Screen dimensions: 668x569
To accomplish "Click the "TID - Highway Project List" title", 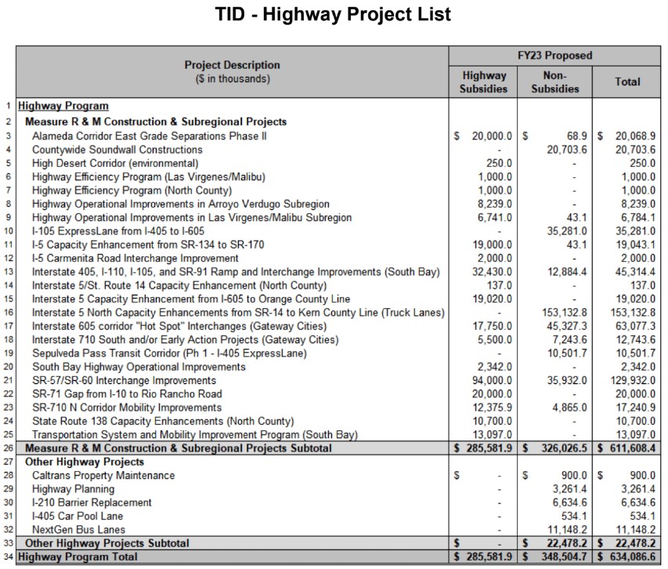I will [x=333, y=15].
